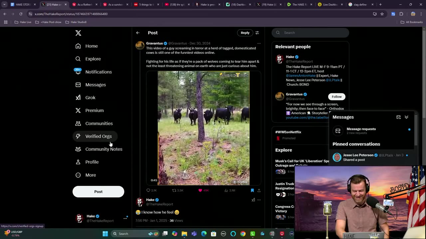Click Grok icon on Hake's reply
Image resolution: width=426 pixels, height=239 pixels.
coord(253,200)
